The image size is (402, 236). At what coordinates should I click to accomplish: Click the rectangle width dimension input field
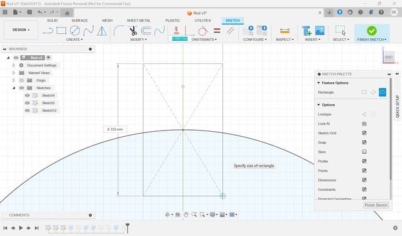(x=180, y=39)
